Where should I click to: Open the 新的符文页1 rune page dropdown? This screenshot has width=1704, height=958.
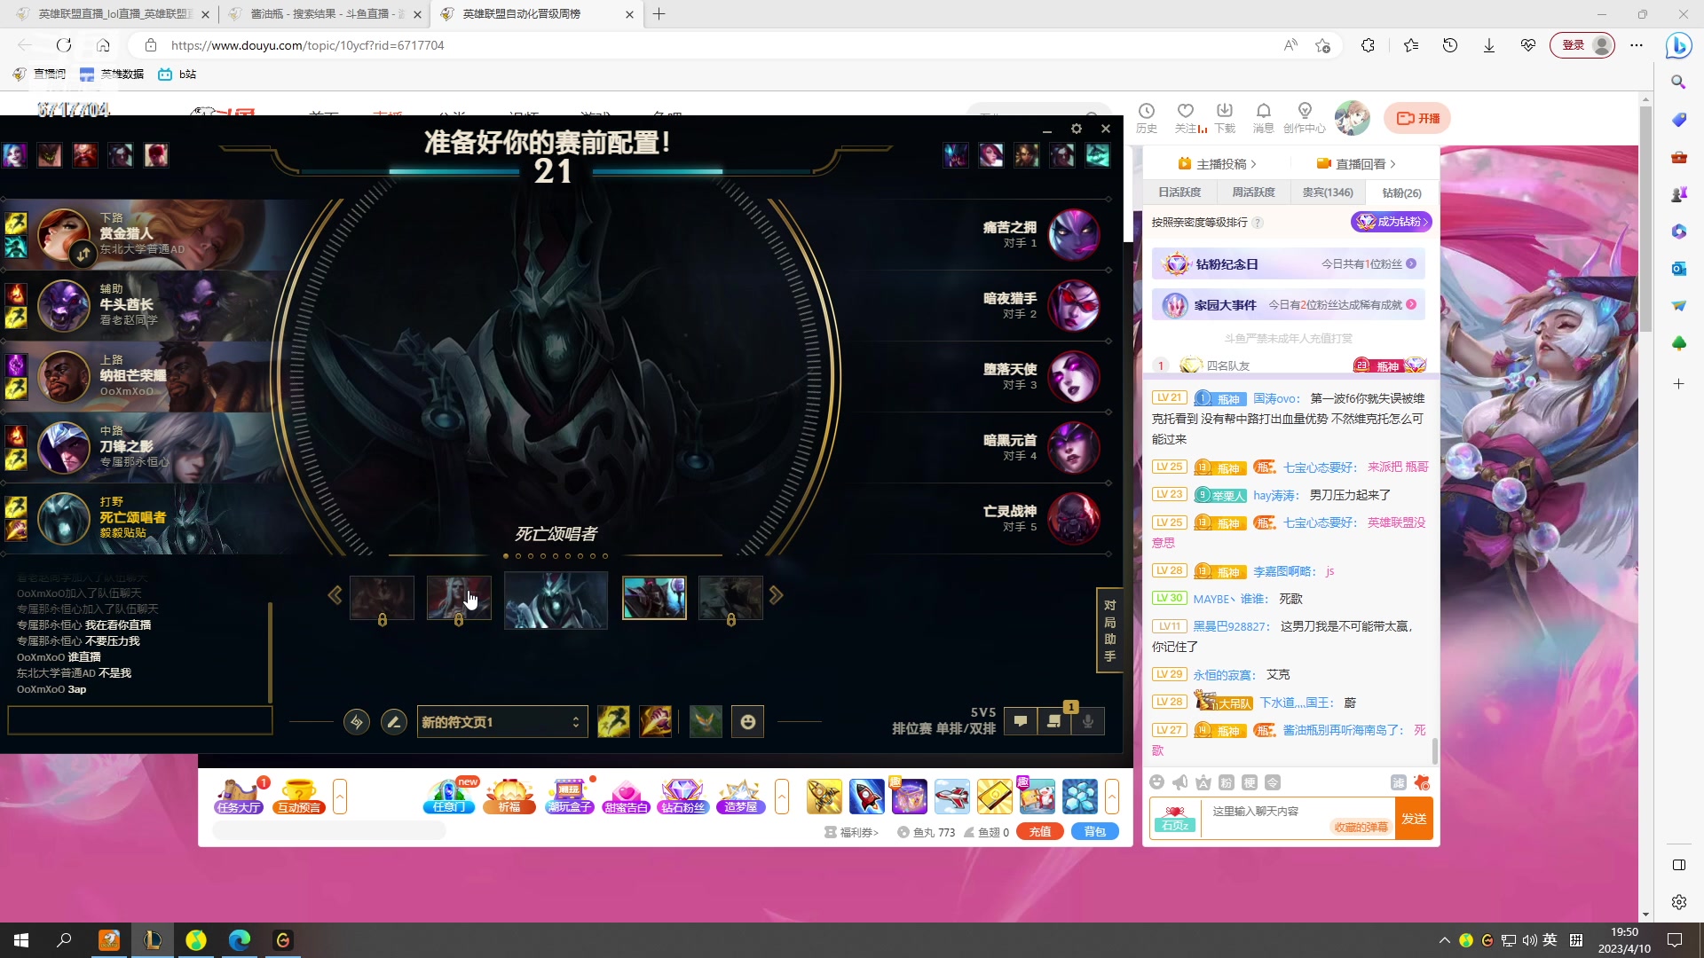click(x=501, y=722)
